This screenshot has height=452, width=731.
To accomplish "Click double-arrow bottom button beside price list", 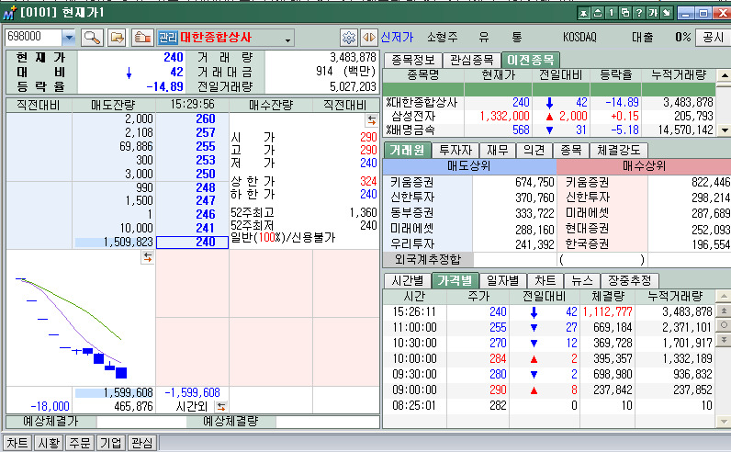I will 724,339.
